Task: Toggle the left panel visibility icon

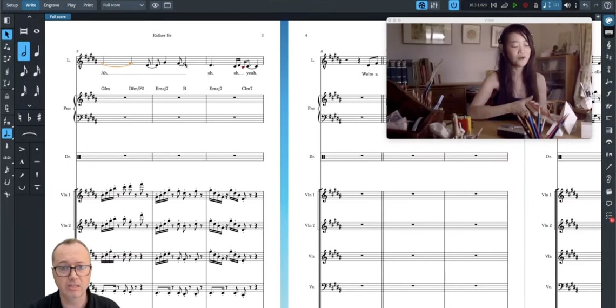Action: point(7,21)
